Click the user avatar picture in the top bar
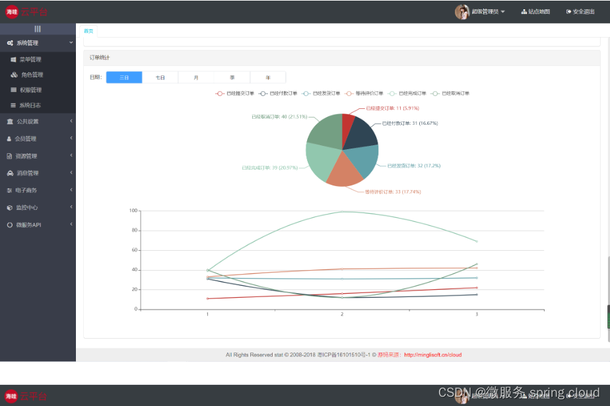Screen dimensions: 610x406 click(x=462, y=12)
